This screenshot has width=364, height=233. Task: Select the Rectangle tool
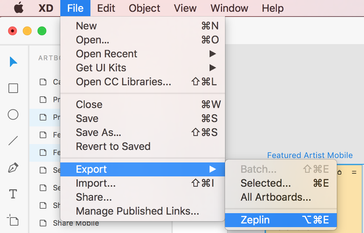[x=13, y=88]
